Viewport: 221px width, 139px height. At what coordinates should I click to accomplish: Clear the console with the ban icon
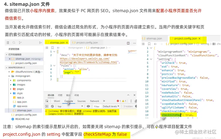[52, 106]
